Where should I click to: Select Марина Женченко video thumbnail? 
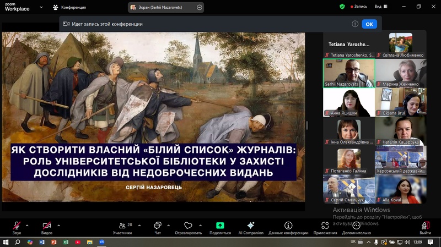click(401, 73)
